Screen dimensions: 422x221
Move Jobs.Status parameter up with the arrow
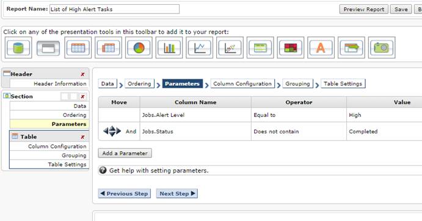[112, 128]
